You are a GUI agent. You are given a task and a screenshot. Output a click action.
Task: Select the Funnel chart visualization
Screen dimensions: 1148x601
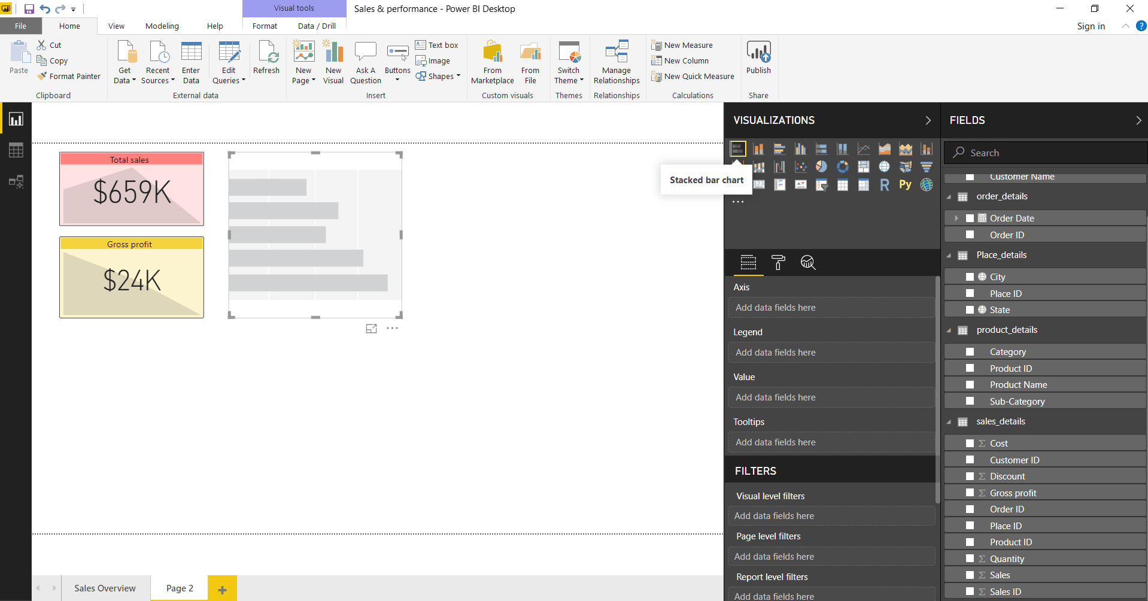click(927, 166)
